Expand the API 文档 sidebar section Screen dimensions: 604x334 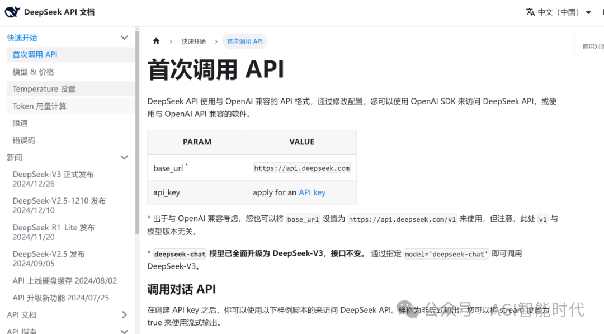tap(124, 315)
